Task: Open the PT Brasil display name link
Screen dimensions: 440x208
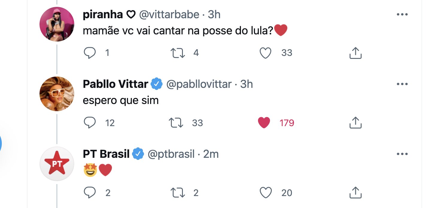Action: tap(106, 154)
